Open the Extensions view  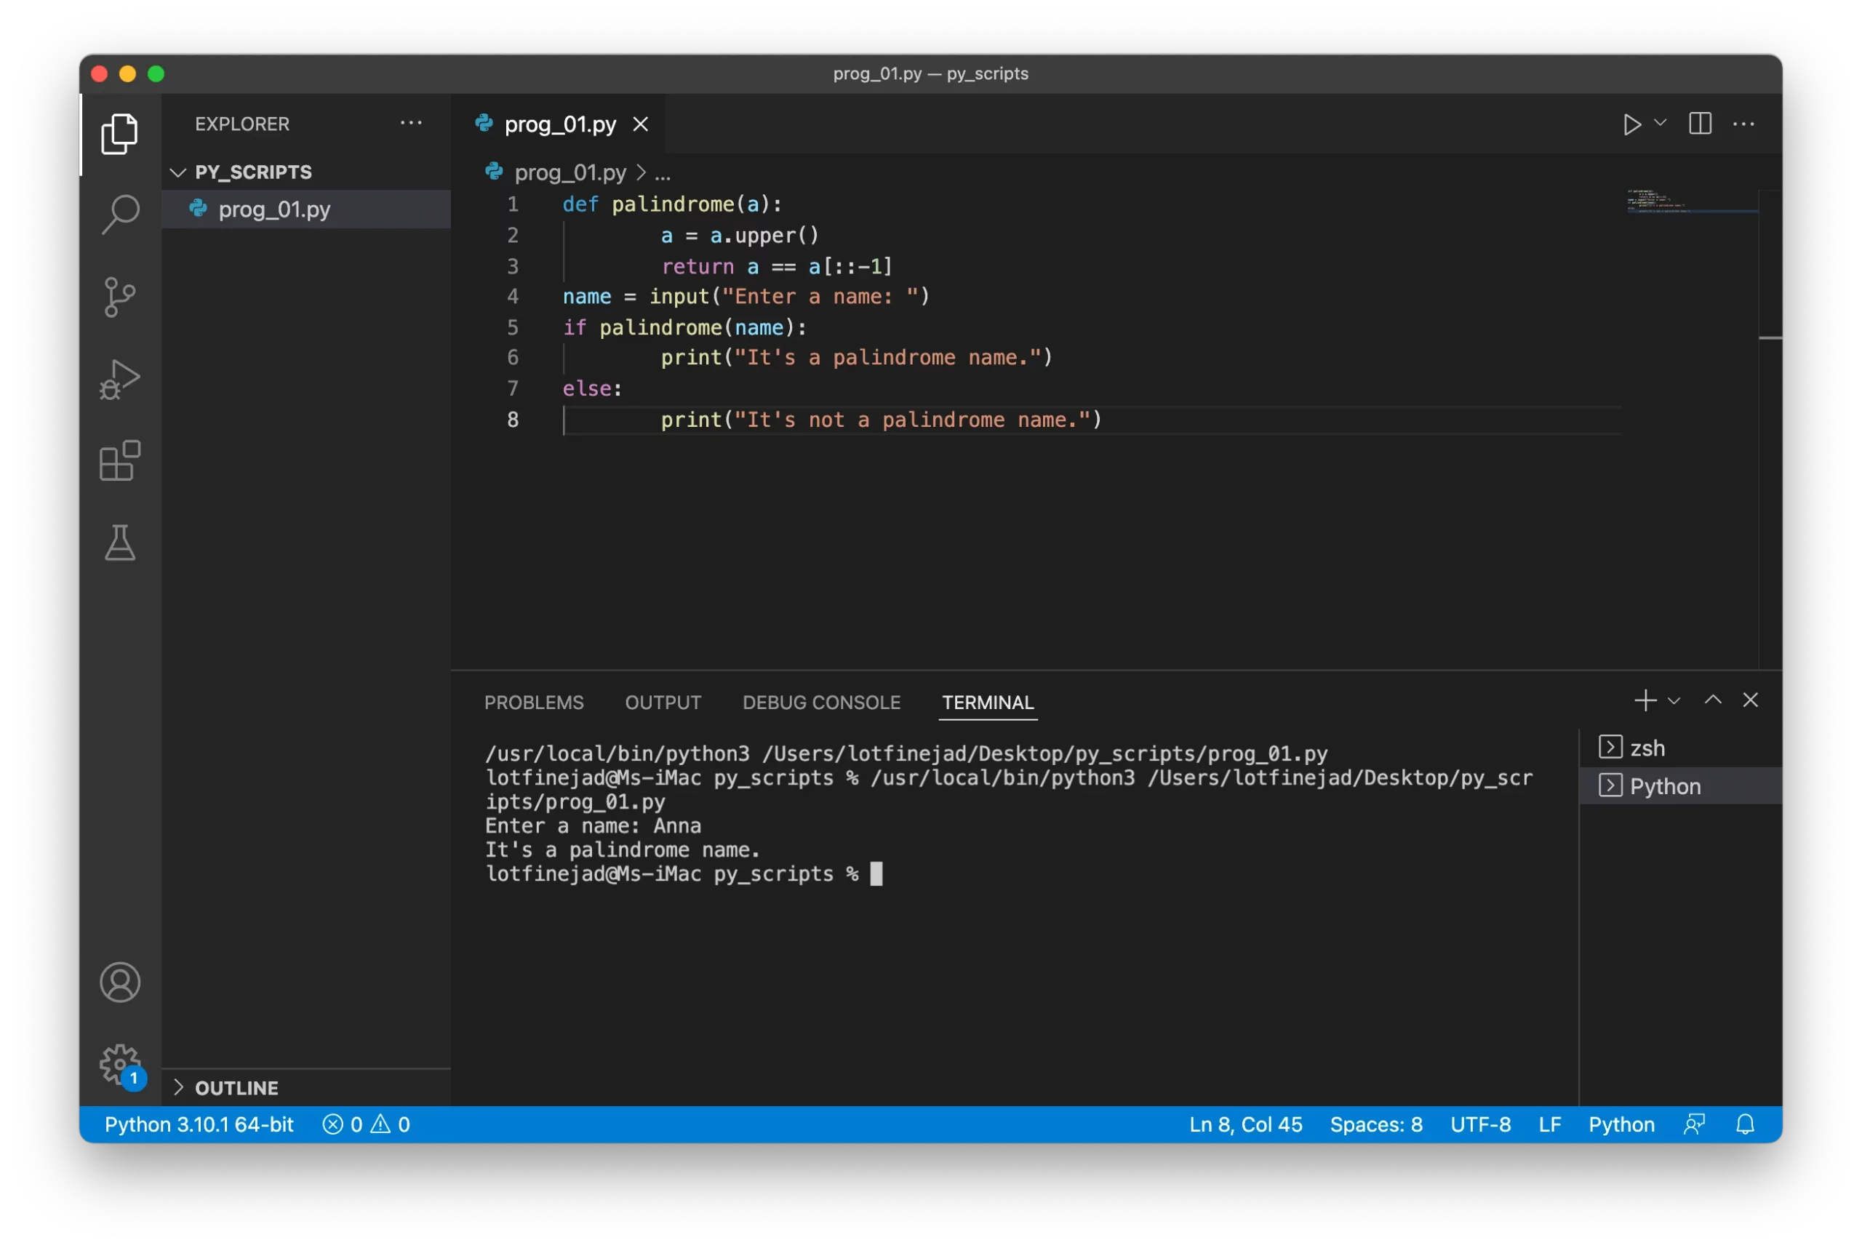pyautogui.click(x=120, y=462)
